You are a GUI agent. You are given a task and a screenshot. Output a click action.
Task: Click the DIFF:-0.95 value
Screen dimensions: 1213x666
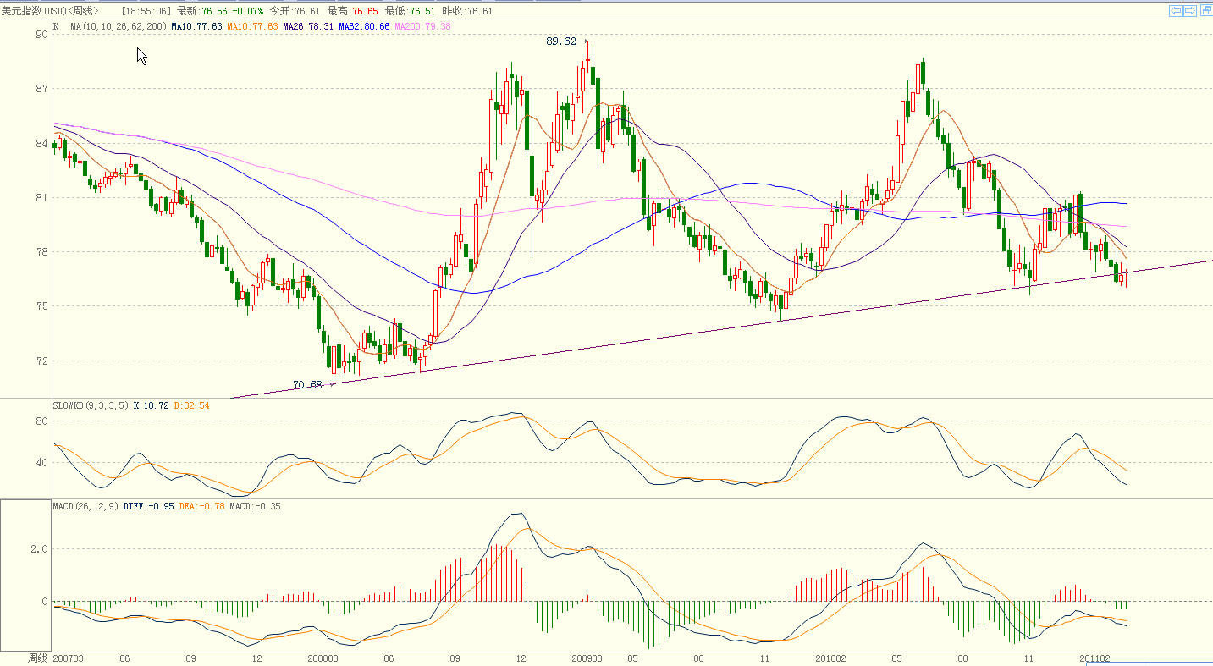(x=148, y=506)
